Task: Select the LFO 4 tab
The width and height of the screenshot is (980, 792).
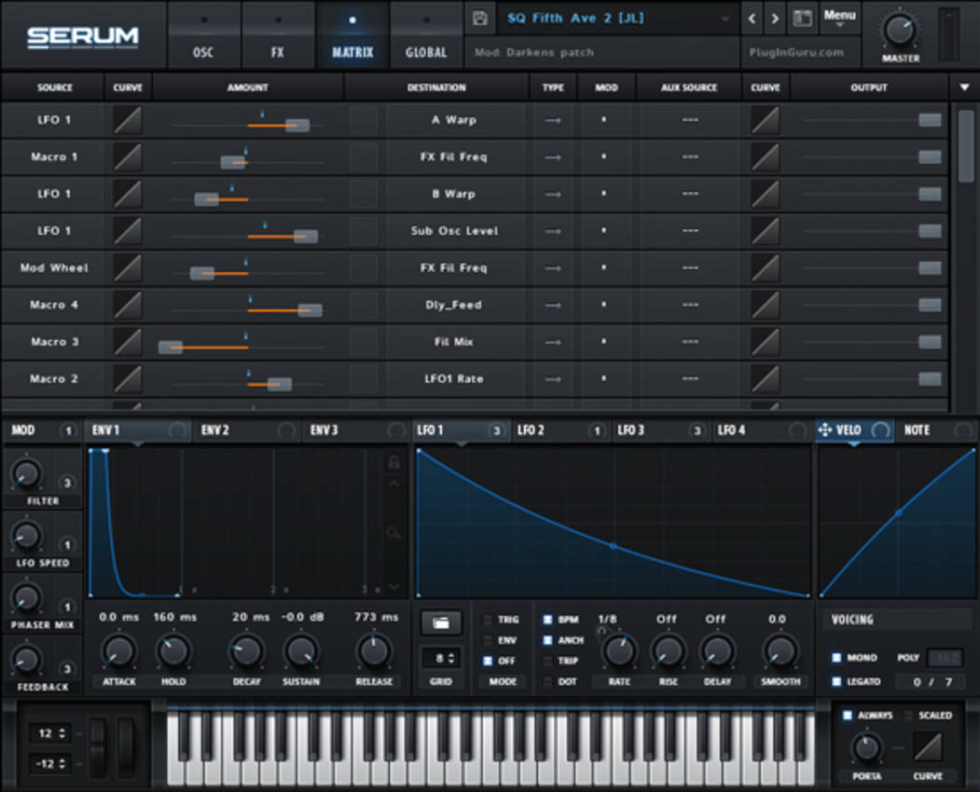Action: tap(761, 430)
